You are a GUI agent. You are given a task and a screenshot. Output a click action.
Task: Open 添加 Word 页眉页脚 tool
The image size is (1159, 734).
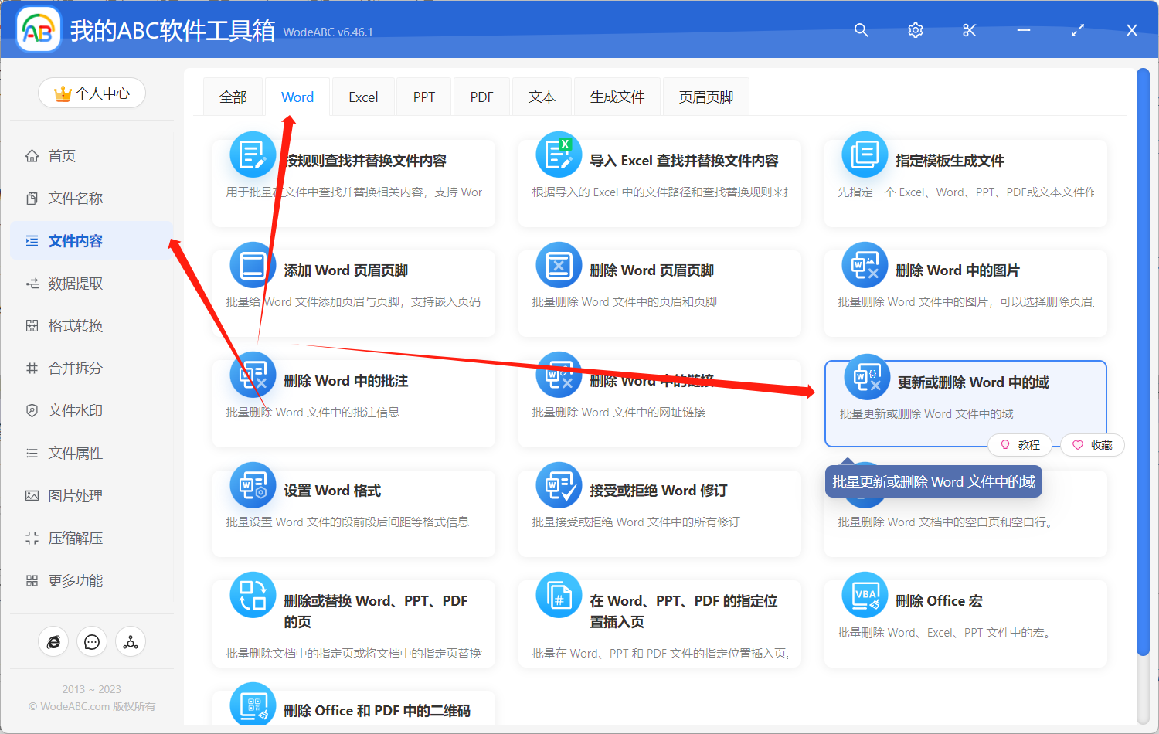[353, 294]
